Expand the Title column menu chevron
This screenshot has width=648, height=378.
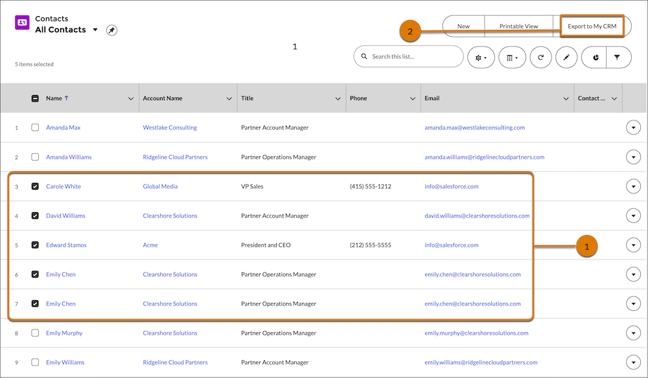338,98
